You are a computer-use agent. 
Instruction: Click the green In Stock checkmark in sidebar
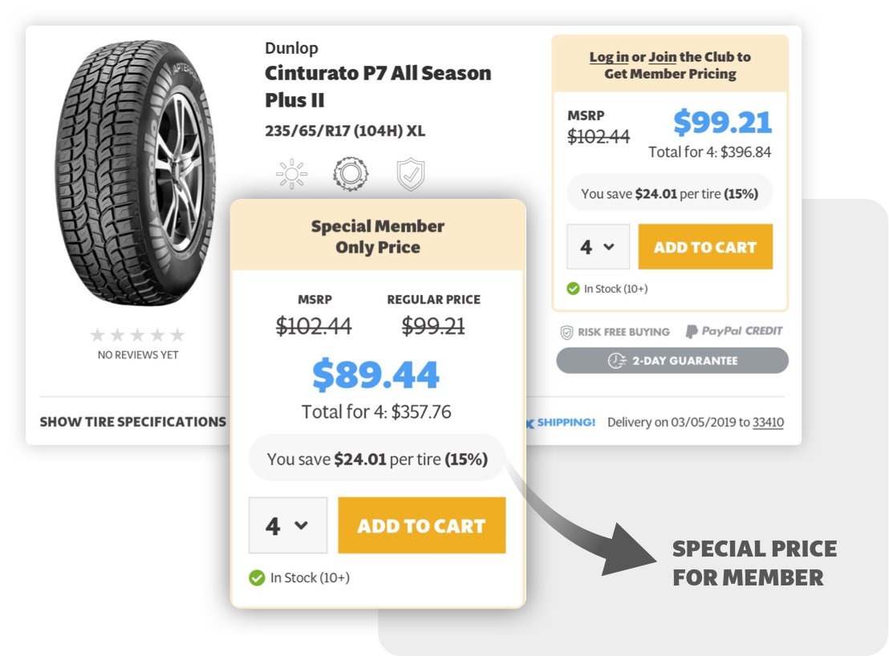click(x=573, y=289)
